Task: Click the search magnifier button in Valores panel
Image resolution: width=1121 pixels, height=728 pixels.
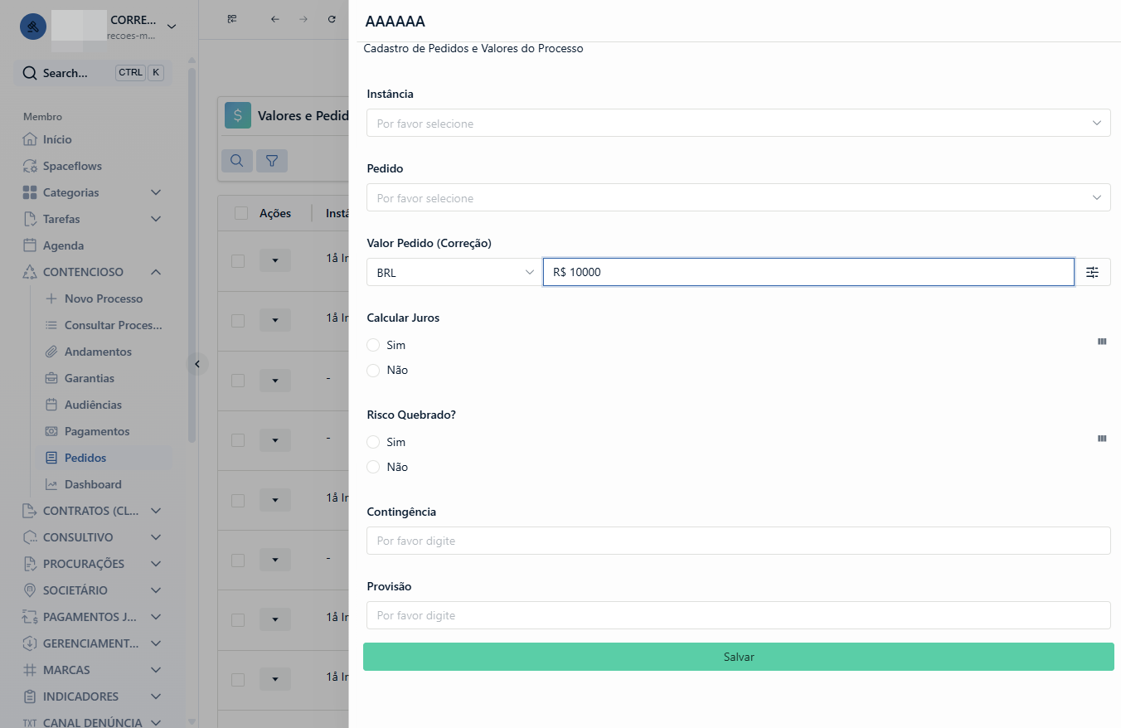Action: point(237,161)
